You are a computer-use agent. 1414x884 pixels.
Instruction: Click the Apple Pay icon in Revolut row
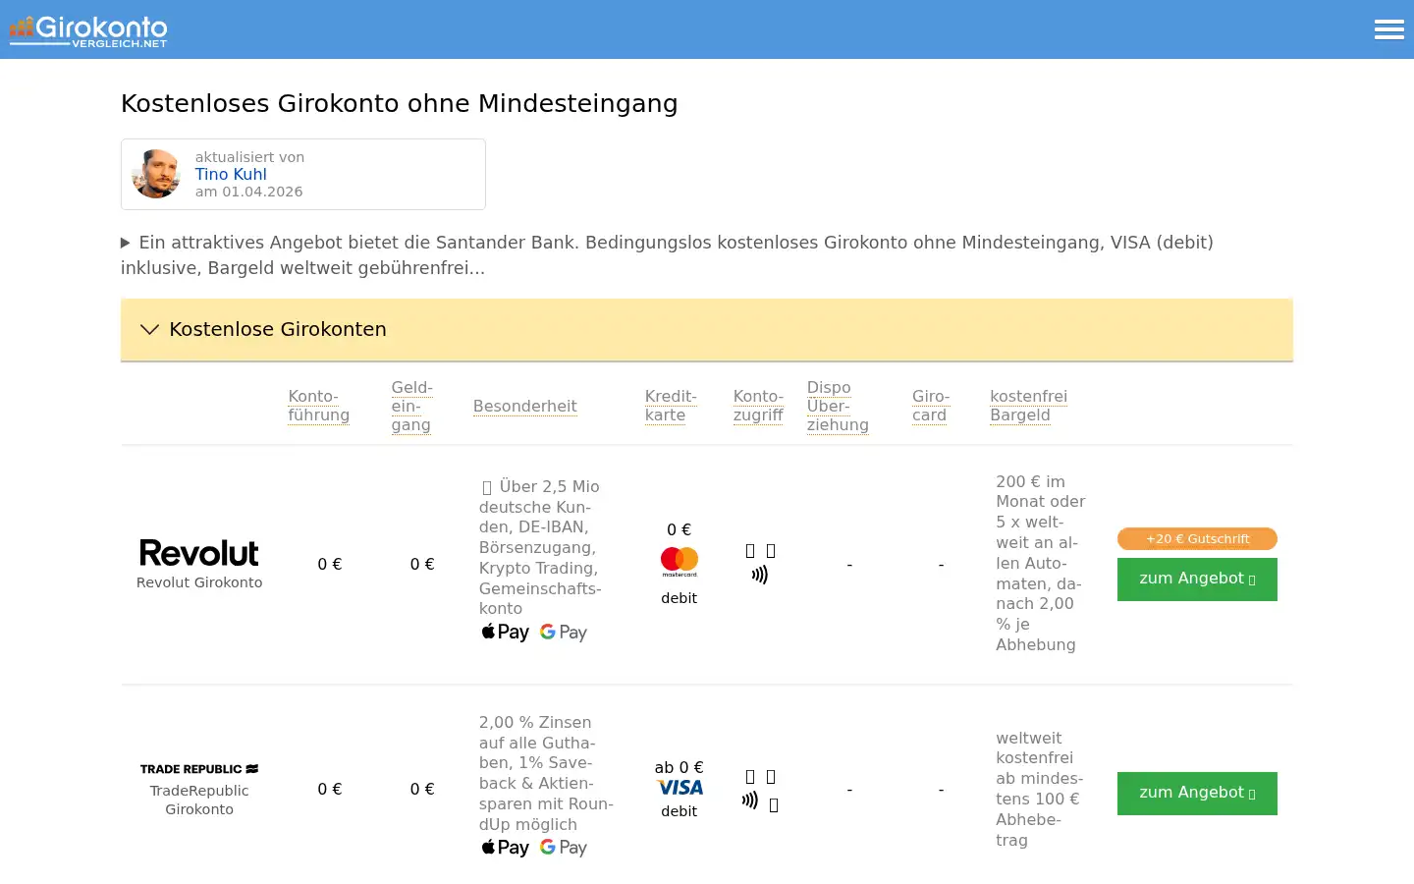point(505,633)
